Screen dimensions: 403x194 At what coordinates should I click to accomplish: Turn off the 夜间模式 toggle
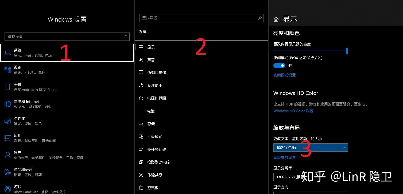pos(279,66)
